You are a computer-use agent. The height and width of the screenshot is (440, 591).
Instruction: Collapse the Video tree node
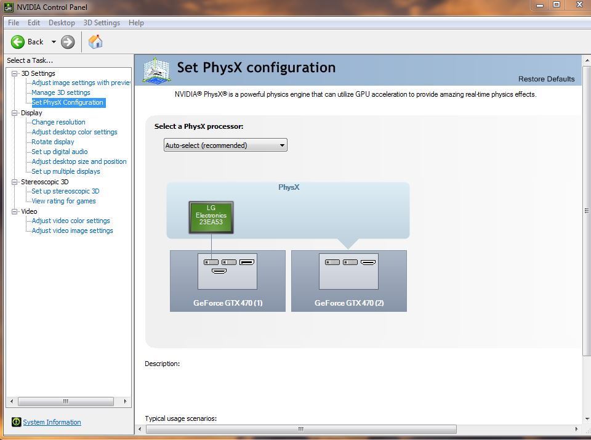(14, 211)
